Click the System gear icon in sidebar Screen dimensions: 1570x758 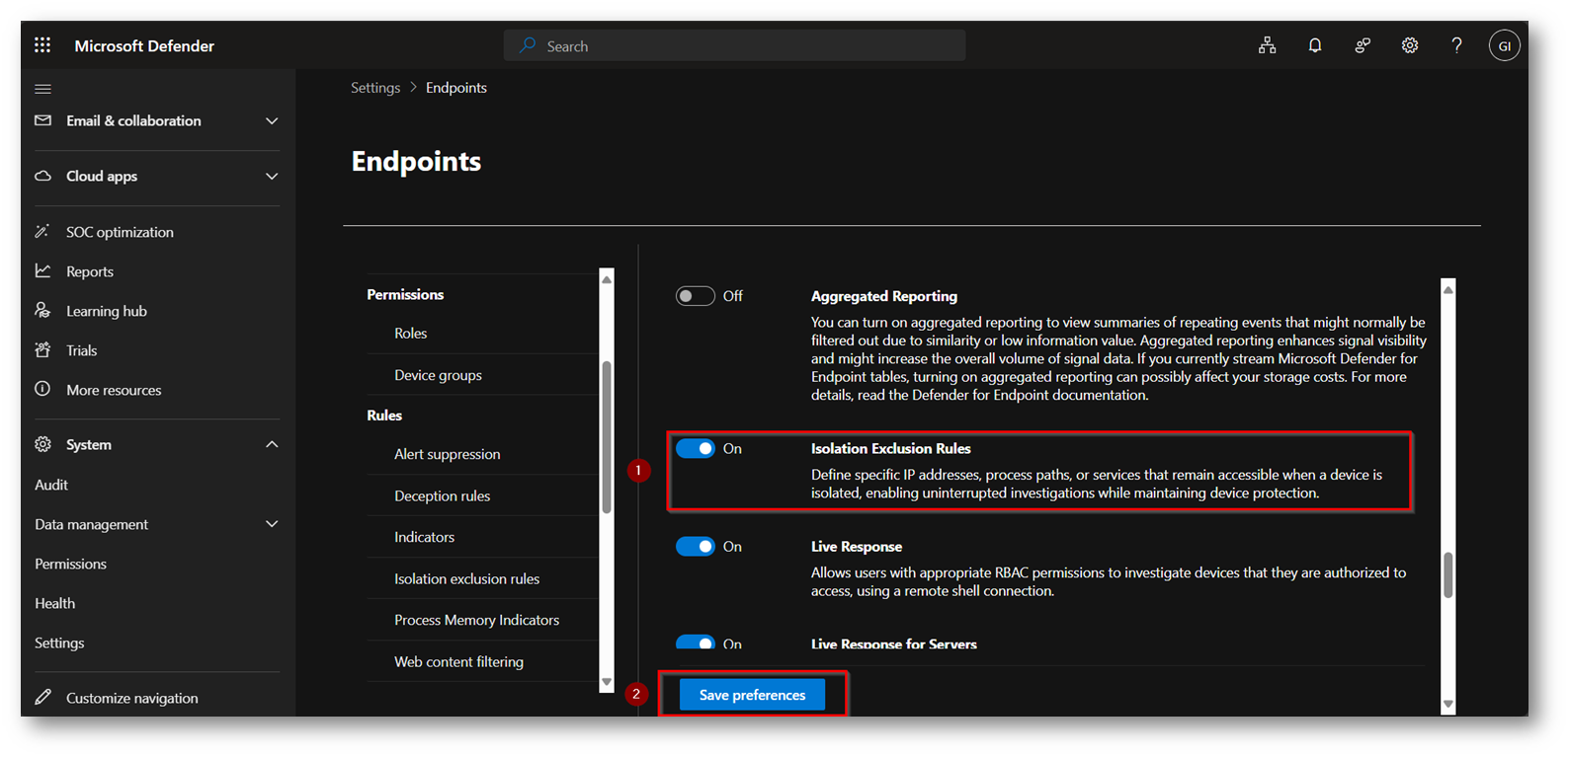[x=42, y=444]
